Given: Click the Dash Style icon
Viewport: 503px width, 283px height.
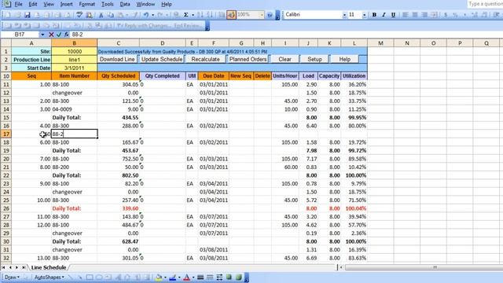Looking at the screenshot, I should click(210, 277).
